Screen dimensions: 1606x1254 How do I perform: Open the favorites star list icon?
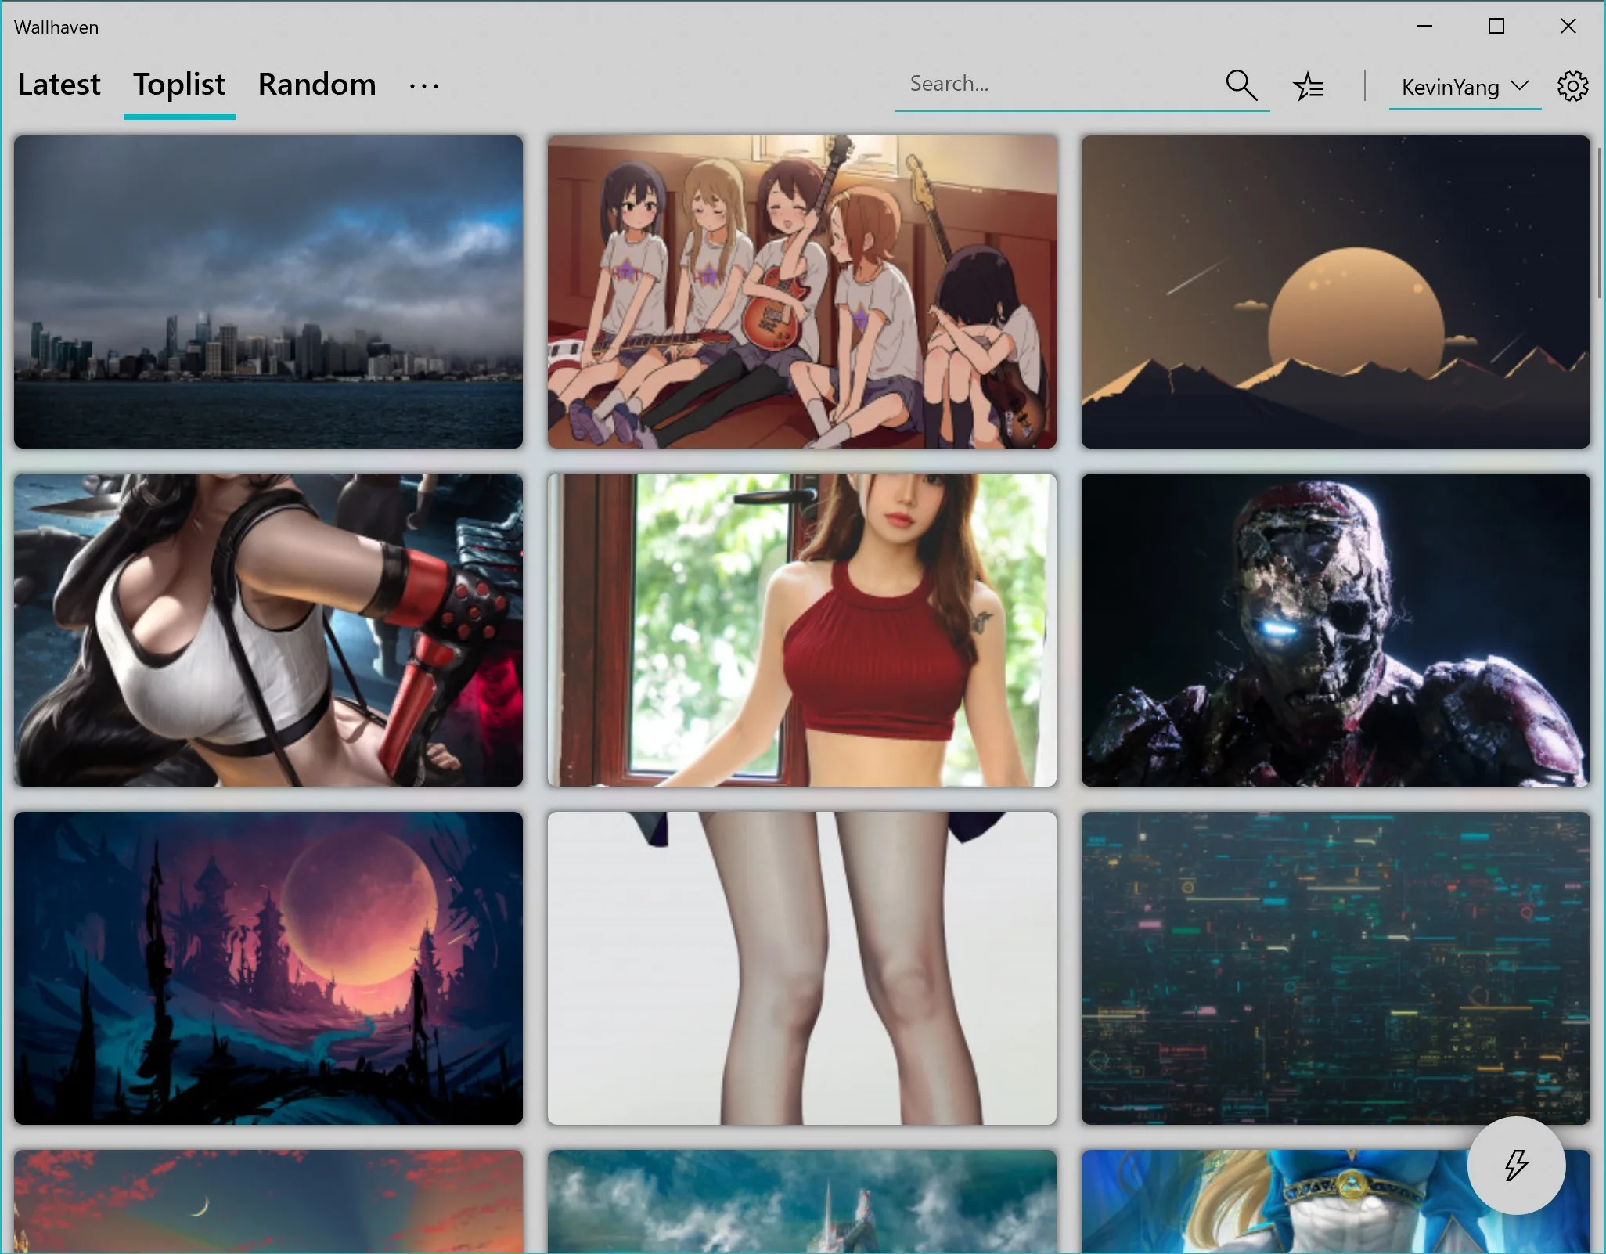(1309, 86)
